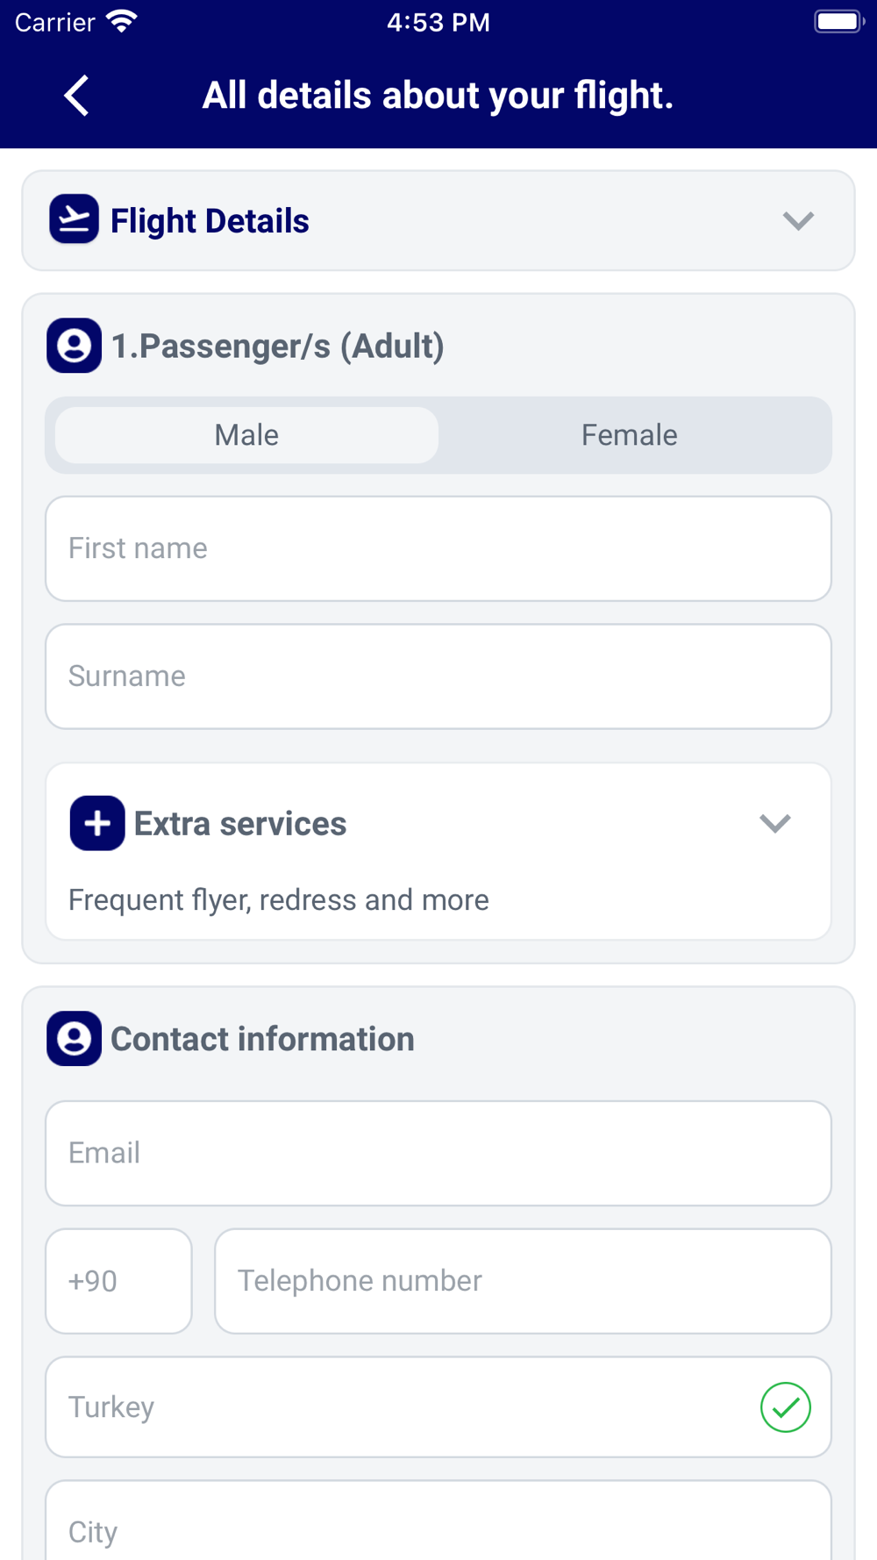Select Female gender option
This screenshot has height=1560, width=877.
coord(629,435)
